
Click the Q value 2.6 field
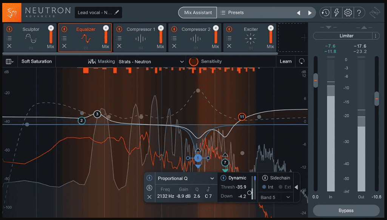(x=197, y=196)
